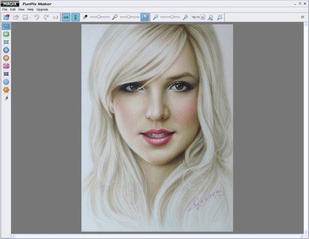Click the Redo arrow icon

click(x=46, y=17)
